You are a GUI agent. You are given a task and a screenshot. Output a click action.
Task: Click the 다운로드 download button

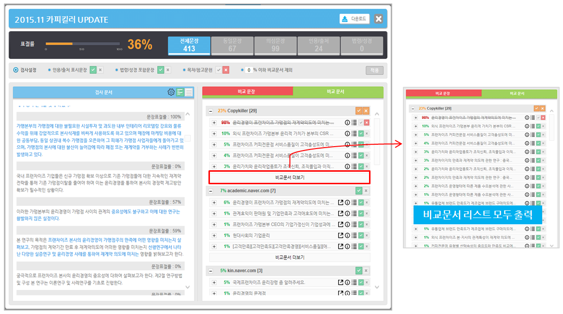coord(355,19)
